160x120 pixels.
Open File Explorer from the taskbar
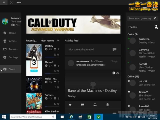coord(80,117)
